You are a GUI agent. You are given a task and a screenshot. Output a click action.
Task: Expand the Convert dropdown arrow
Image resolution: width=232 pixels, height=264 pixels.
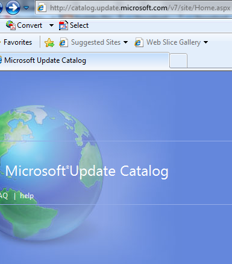(51, 25)
